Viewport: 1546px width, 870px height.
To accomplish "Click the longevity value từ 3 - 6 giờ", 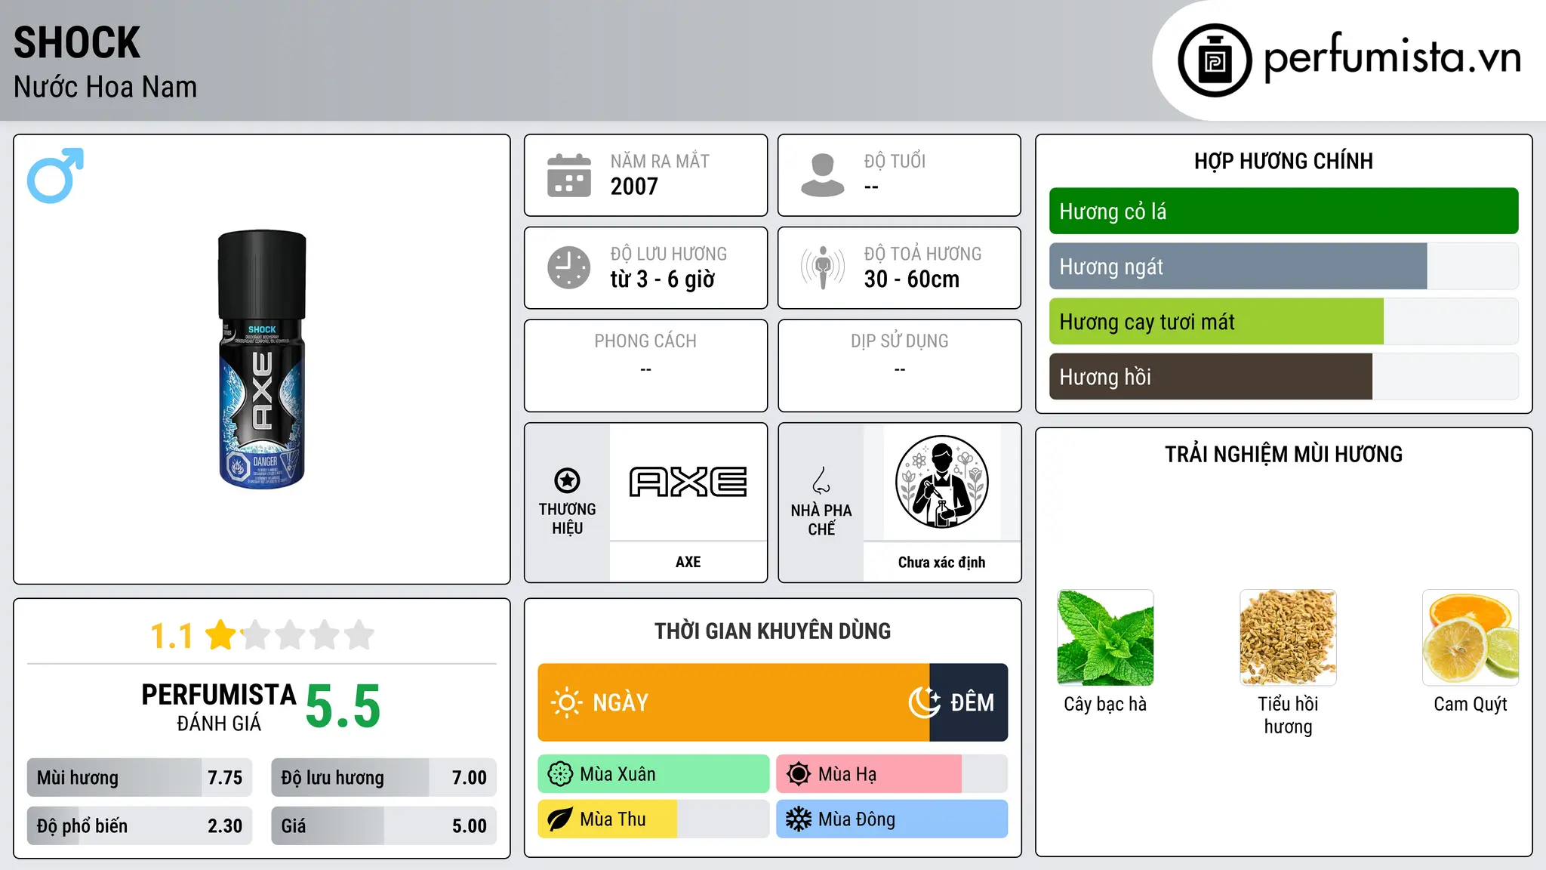I will click(662, 279).
